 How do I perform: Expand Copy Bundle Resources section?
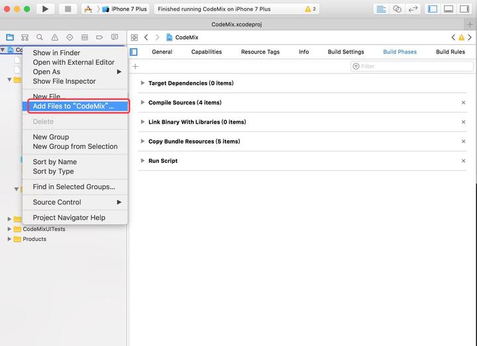(142, 142)
